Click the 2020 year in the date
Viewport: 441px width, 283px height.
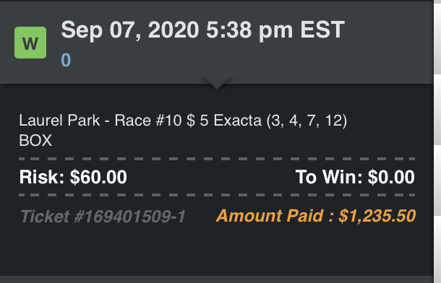pyautogui.click(x=174, y=30)
